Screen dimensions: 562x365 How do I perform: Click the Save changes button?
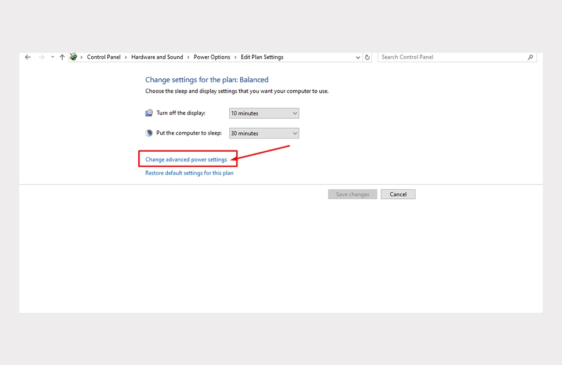tap(352, 194)
